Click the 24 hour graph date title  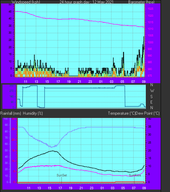click(x=86, y=2)
